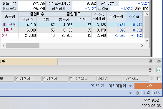Click 나우IB buy average 6,080
This screenshot has height=109, width=163.
pos(31,30)
